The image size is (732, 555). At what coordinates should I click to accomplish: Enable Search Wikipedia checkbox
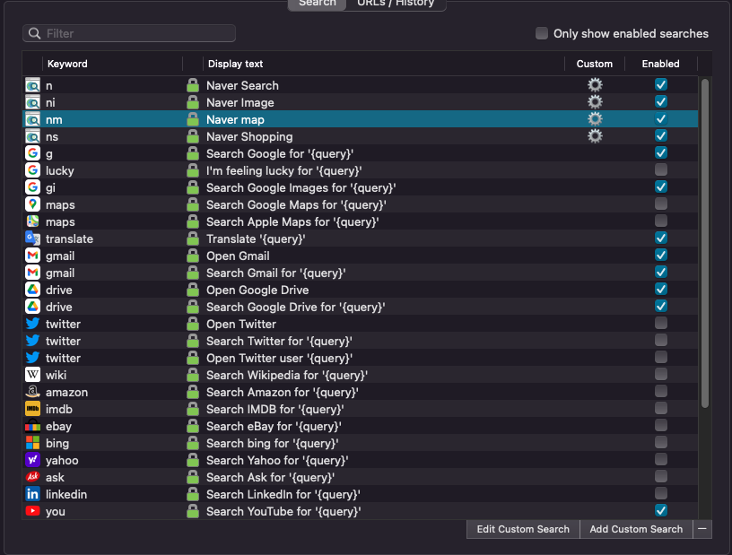660,375
